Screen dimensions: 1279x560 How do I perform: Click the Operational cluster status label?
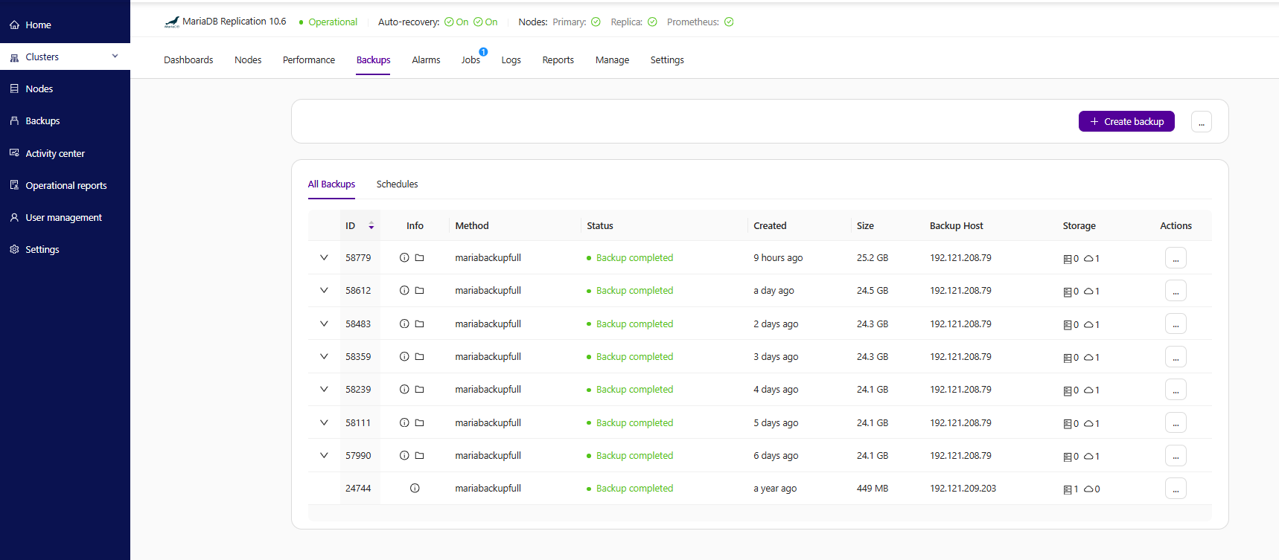click(x=333, y=22)
